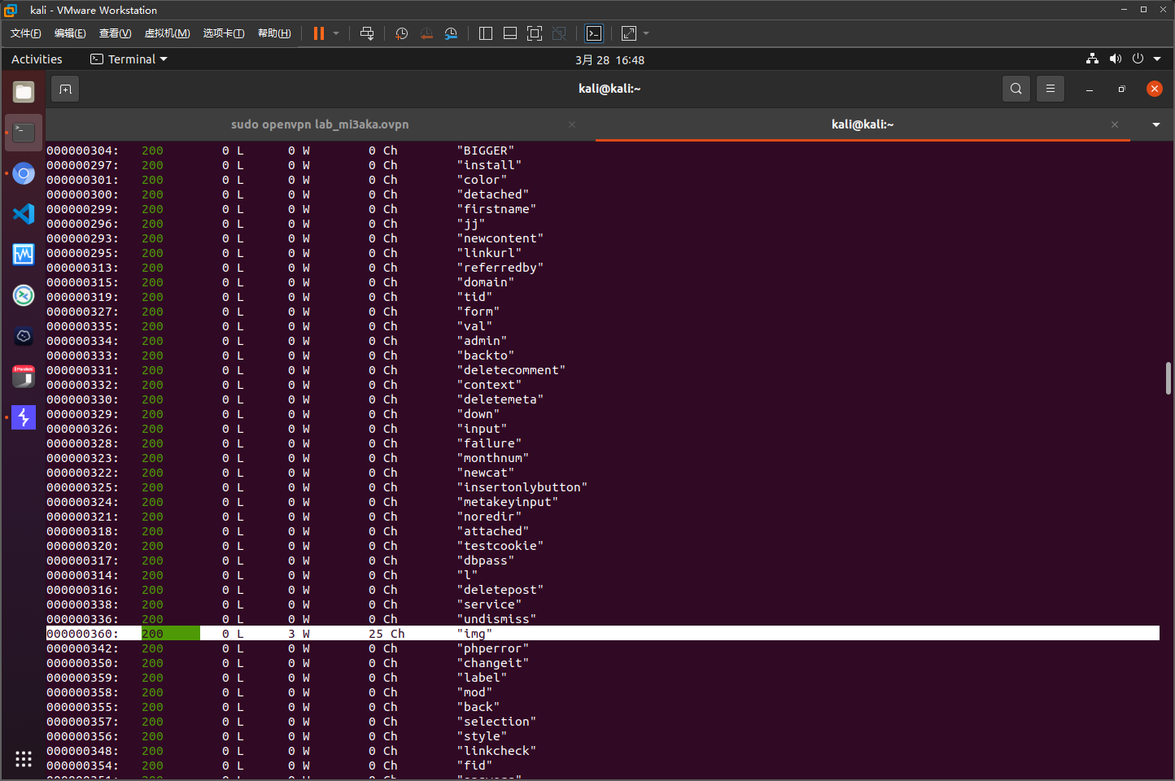Click the "BIGGER" payload text
Image resolution: width=1175 pixels, height=781 pixels.
tap(486, 151)
